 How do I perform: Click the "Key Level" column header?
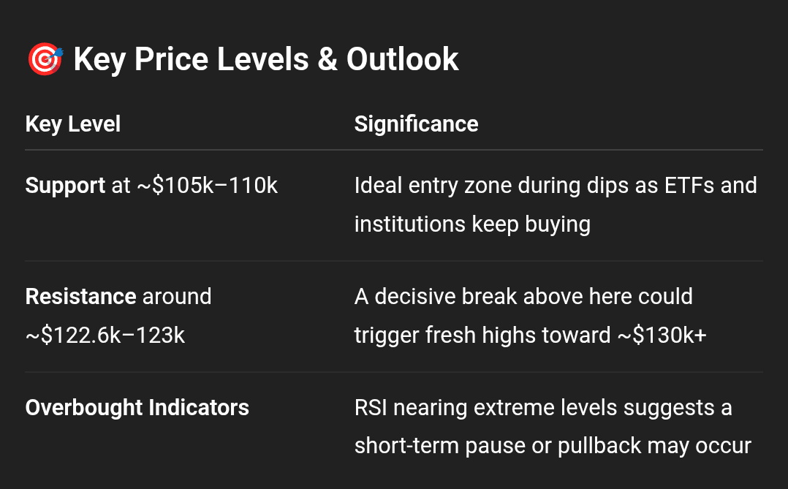[x=72, y=124]
